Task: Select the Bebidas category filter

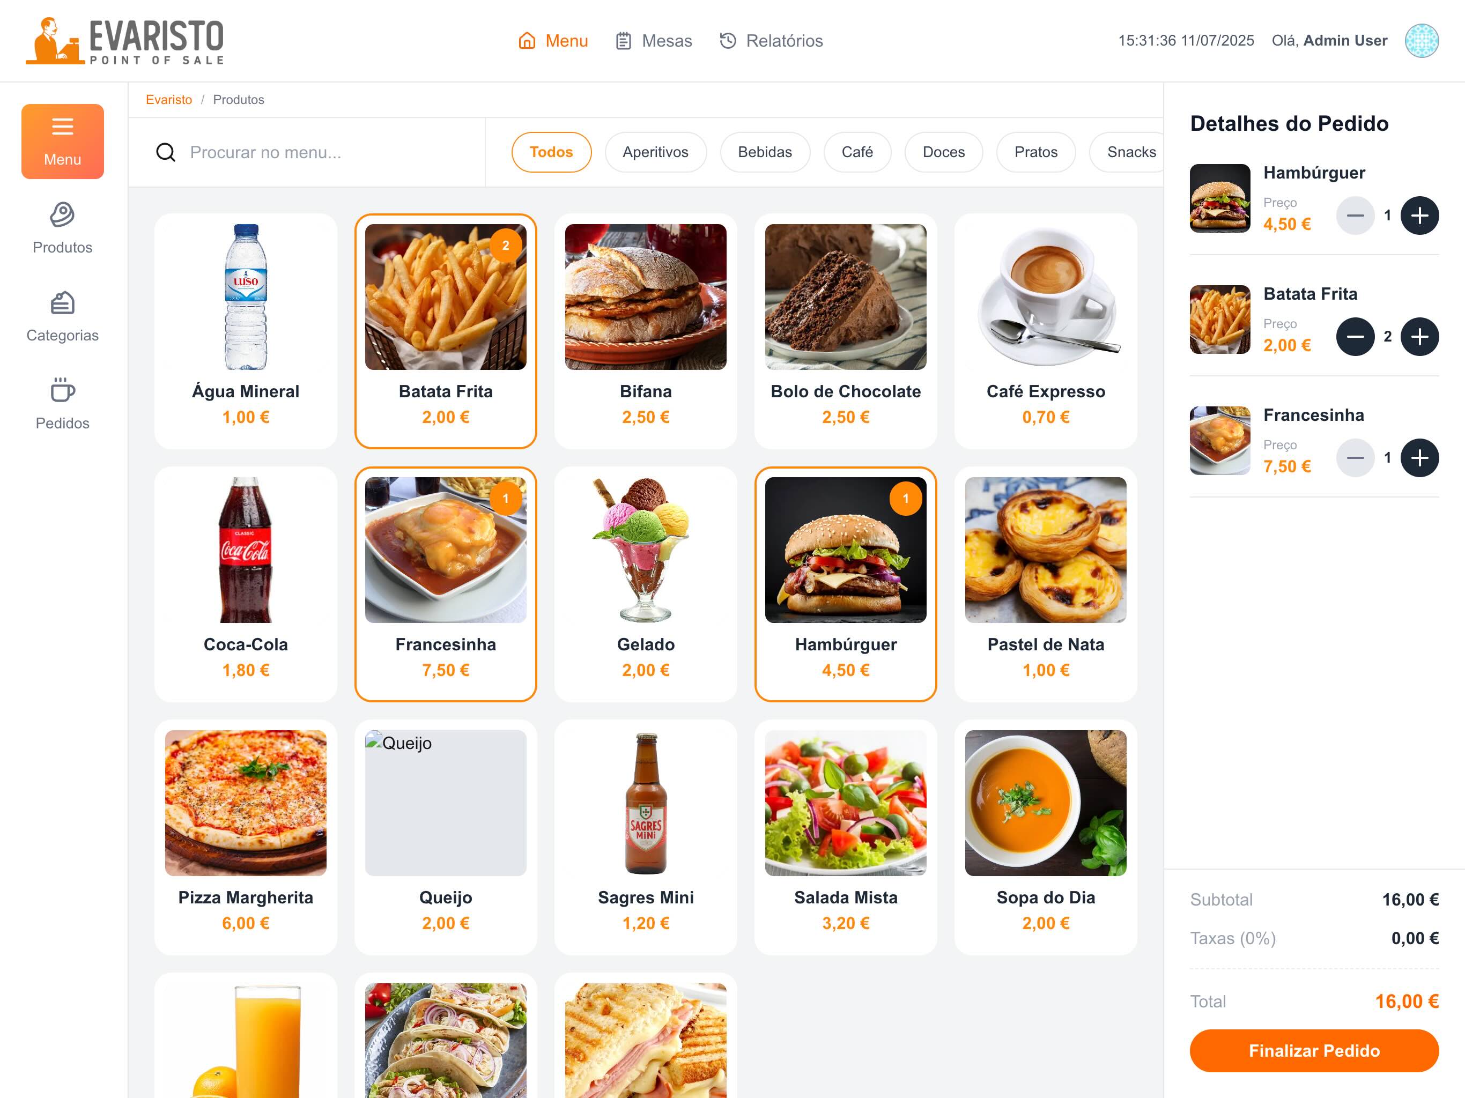Action: (764, 152)
